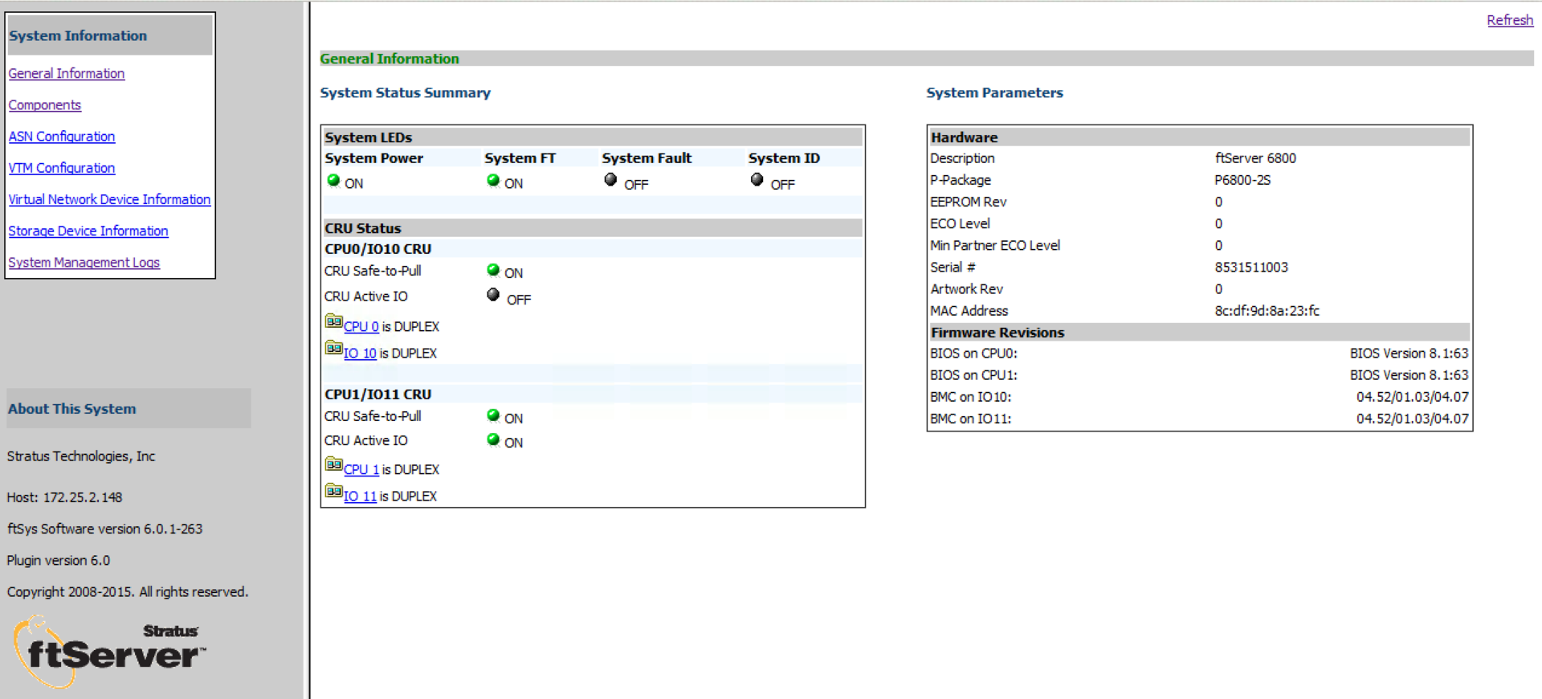Image resolution: width=1542 pixels, height=699 pixels.
Task: Click the Stratus Technologies, Inc text
Action: (x=81, y=456)
